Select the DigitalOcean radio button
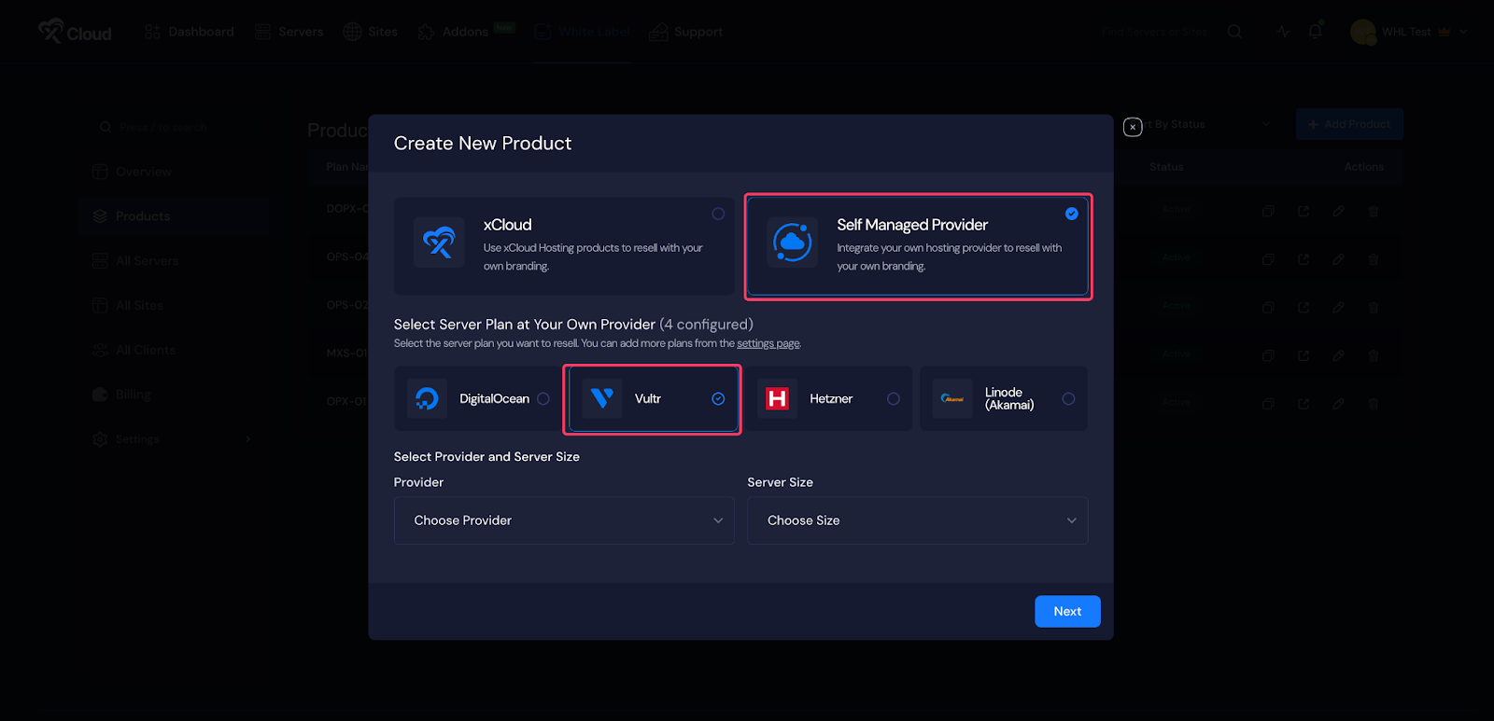This screenshot has height=721, width=1494. click(543, 399)
